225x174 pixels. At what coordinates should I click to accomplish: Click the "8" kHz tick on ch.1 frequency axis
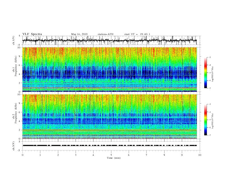point(20,56)
